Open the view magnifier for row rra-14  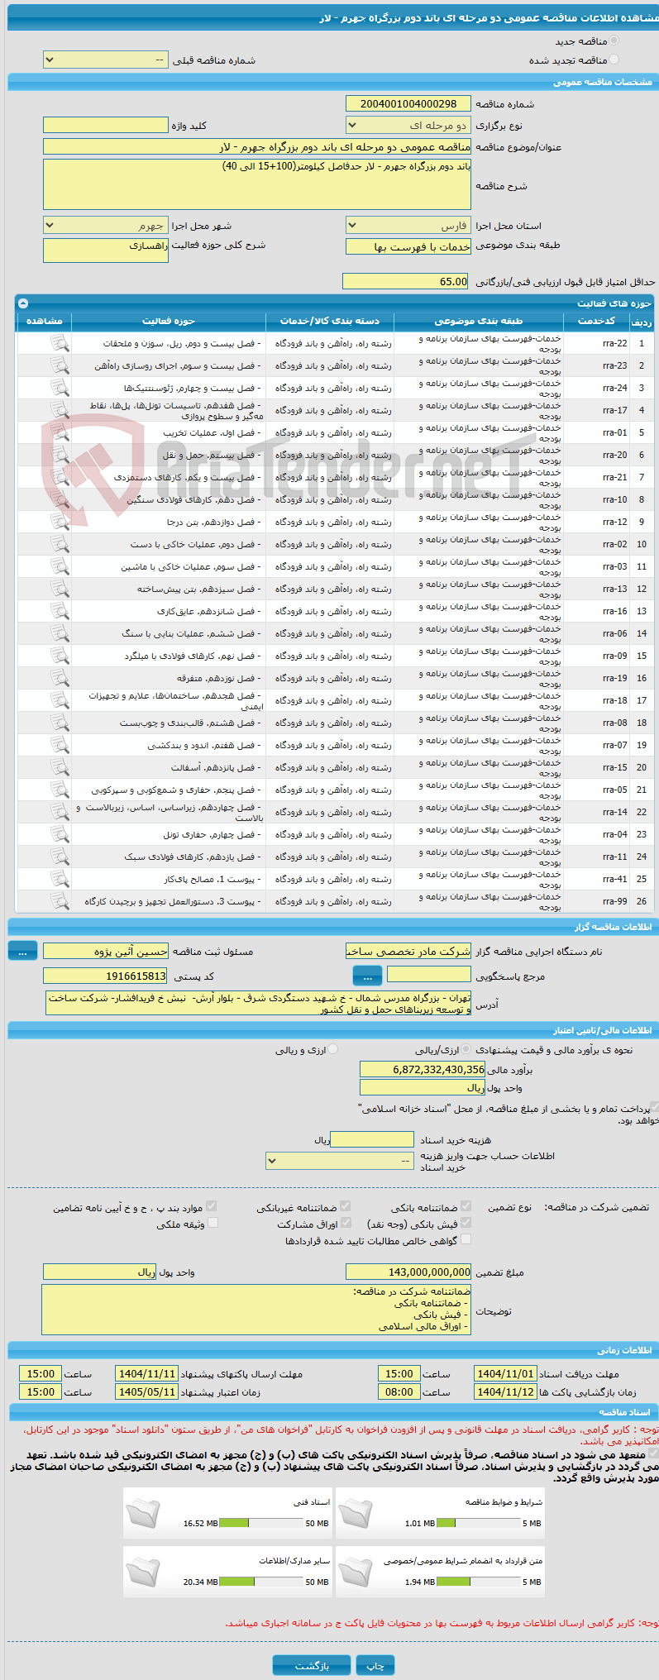point(60,812)
